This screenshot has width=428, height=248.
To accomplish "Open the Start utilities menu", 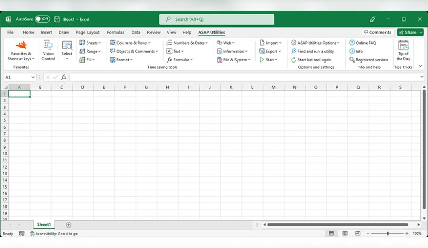I will click(268, 60).
